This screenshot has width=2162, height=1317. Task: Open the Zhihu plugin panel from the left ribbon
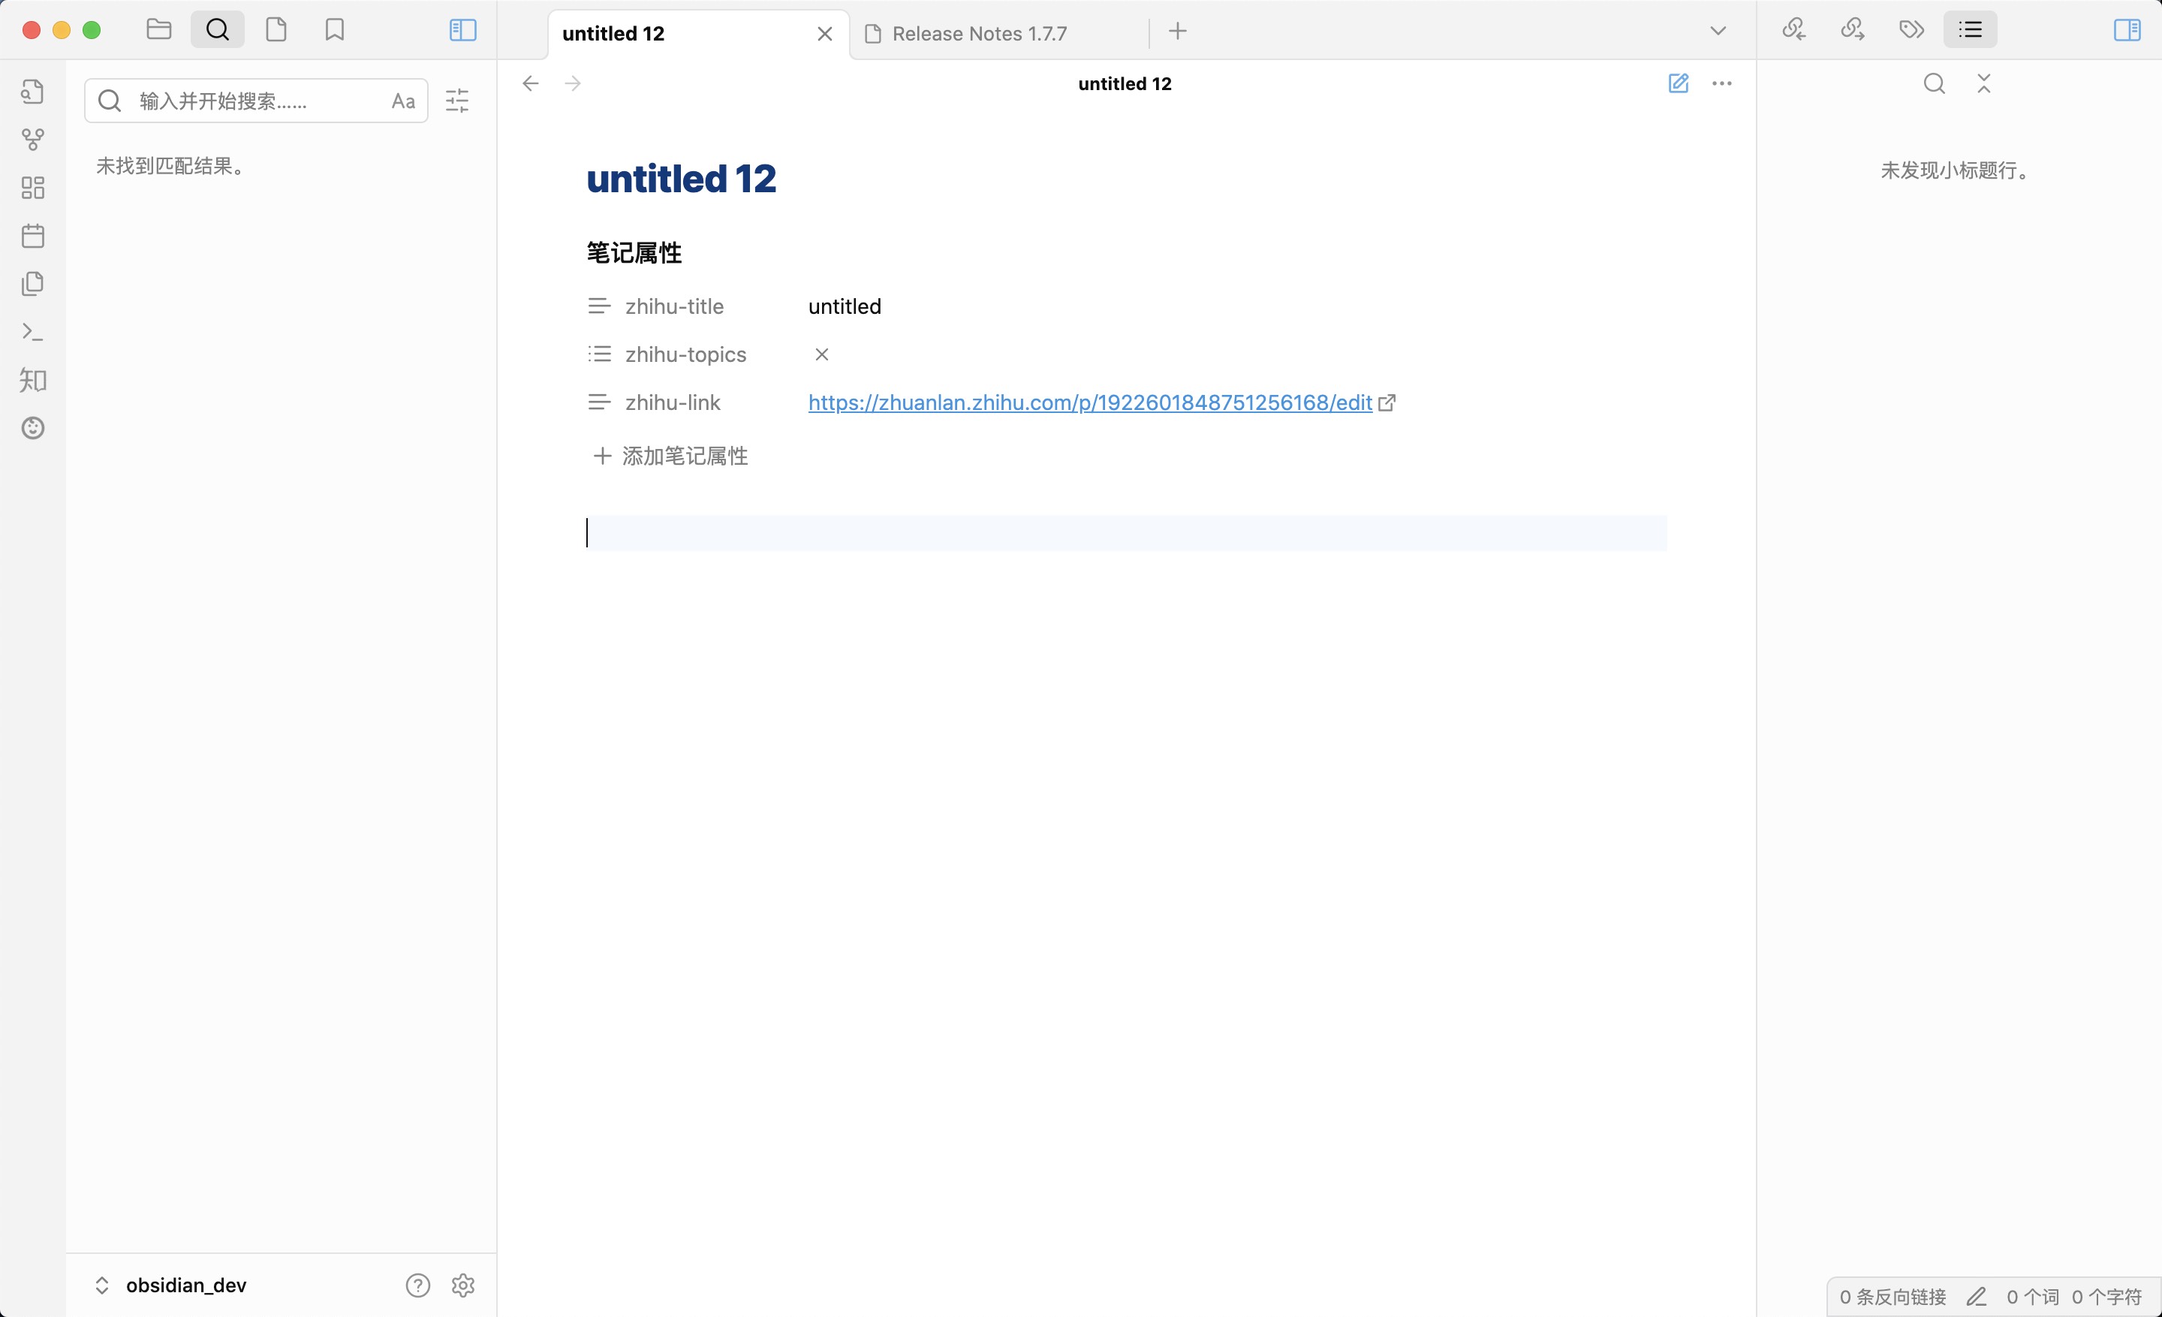(32, 380)
